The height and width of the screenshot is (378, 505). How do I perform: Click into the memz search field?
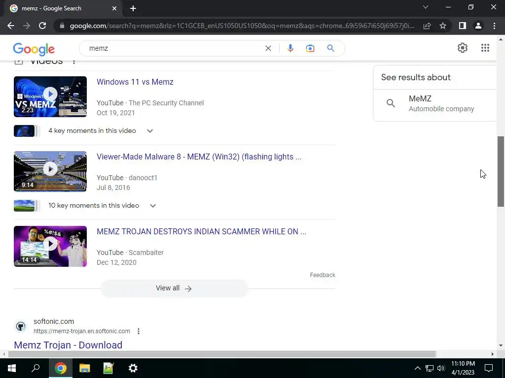click(x=174, y=48)
